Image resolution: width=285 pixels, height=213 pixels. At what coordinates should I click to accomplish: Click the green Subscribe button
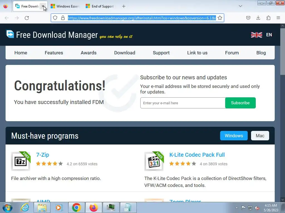pos(240,103)
